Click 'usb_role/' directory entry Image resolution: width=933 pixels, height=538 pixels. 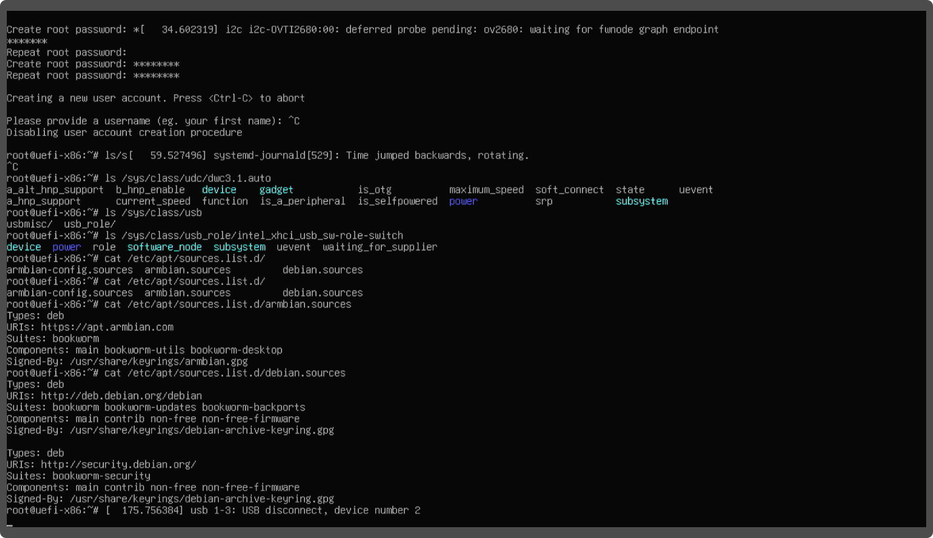90,225
